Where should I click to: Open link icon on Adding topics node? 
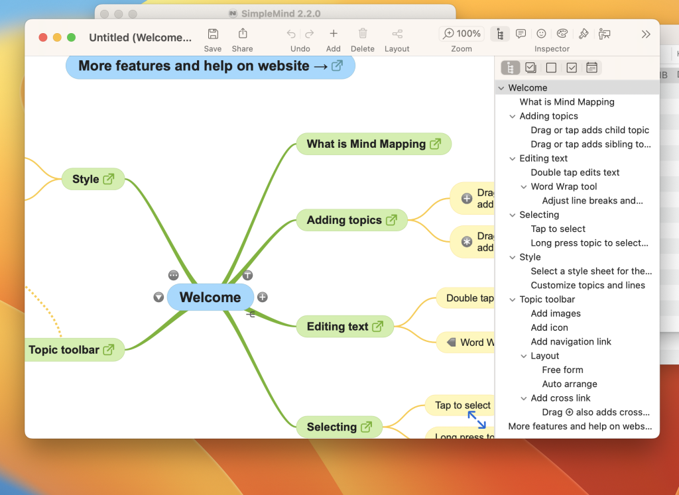pos(391,220)
